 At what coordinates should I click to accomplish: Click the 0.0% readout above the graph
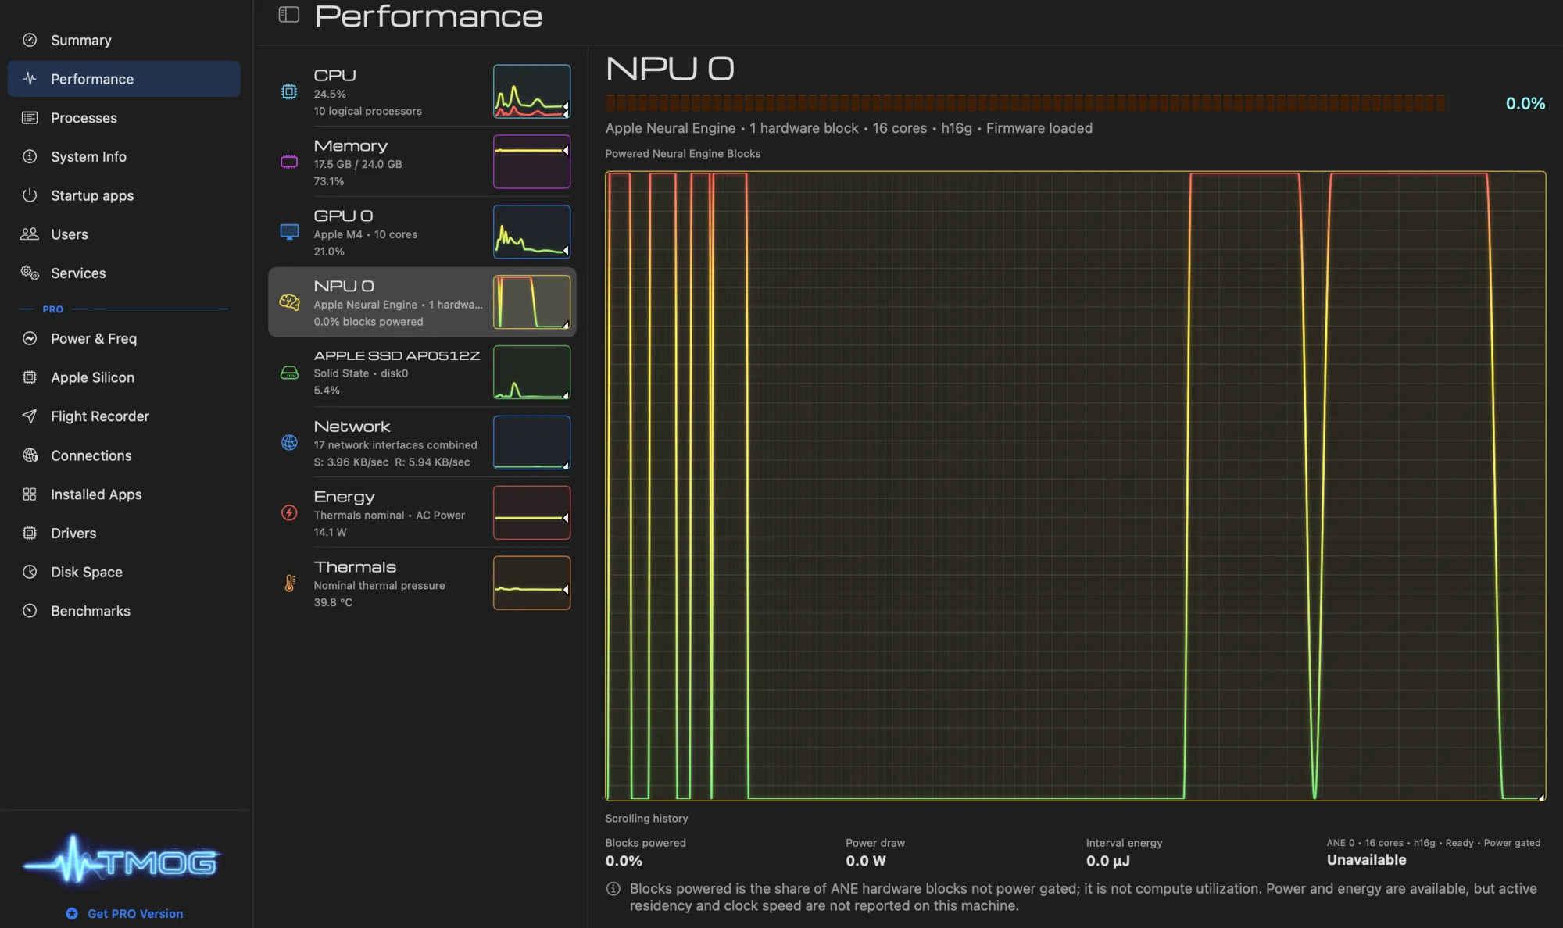click(1525, 103)
